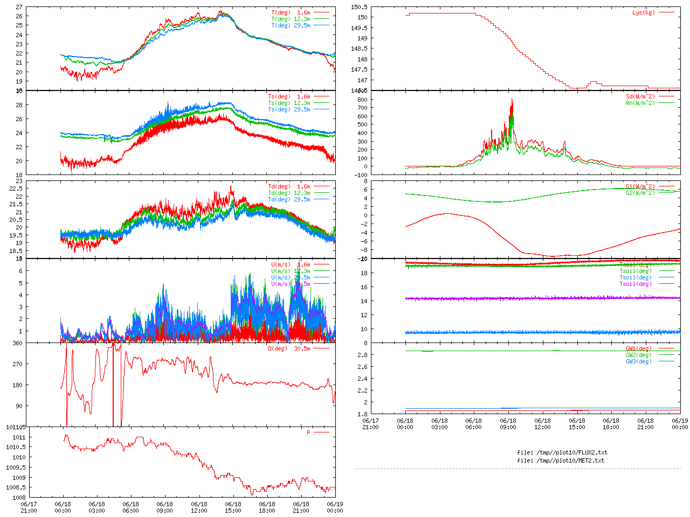690x517 pixels.
Task: Click the 270 wind direction axis value
Action: click(18, 365)
